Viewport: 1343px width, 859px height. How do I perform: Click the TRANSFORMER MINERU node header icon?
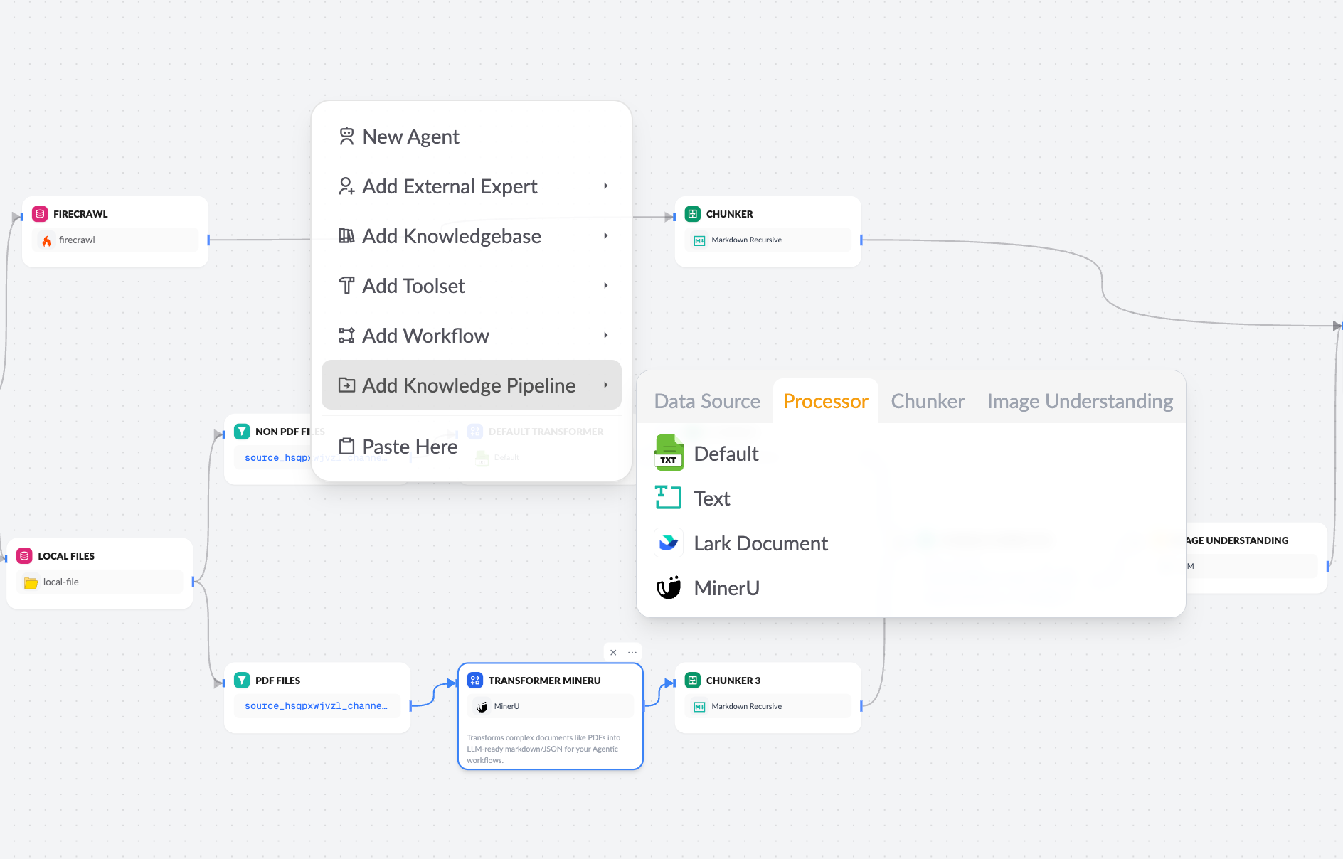[x=474, y=680]
